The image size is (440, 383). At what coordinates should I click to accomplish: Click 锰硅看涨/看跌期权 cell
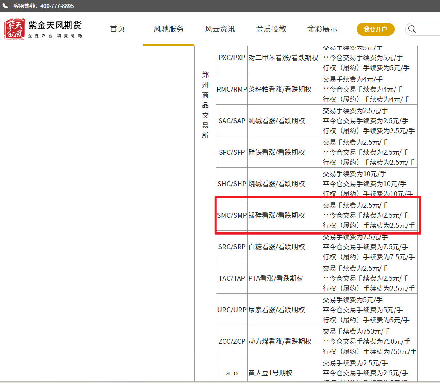click(x=284, y=215)
